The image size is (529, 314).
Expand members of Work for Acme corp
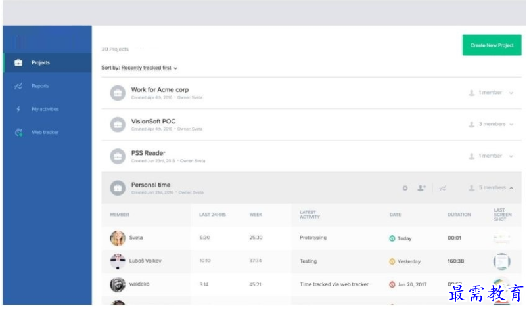[x=511, y=93]
